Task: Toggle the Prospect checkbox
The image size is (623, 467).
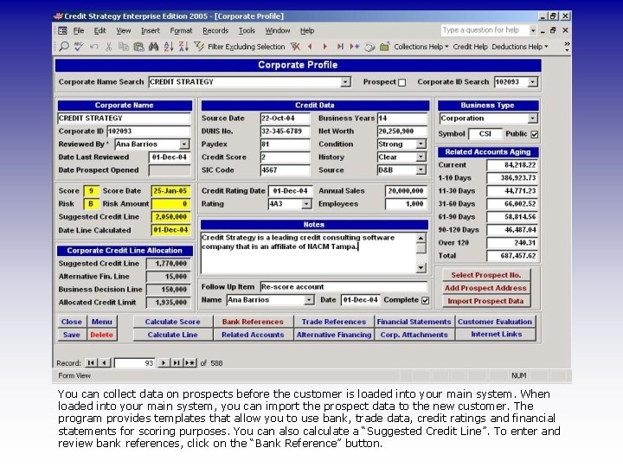Action: click(402, 82)
